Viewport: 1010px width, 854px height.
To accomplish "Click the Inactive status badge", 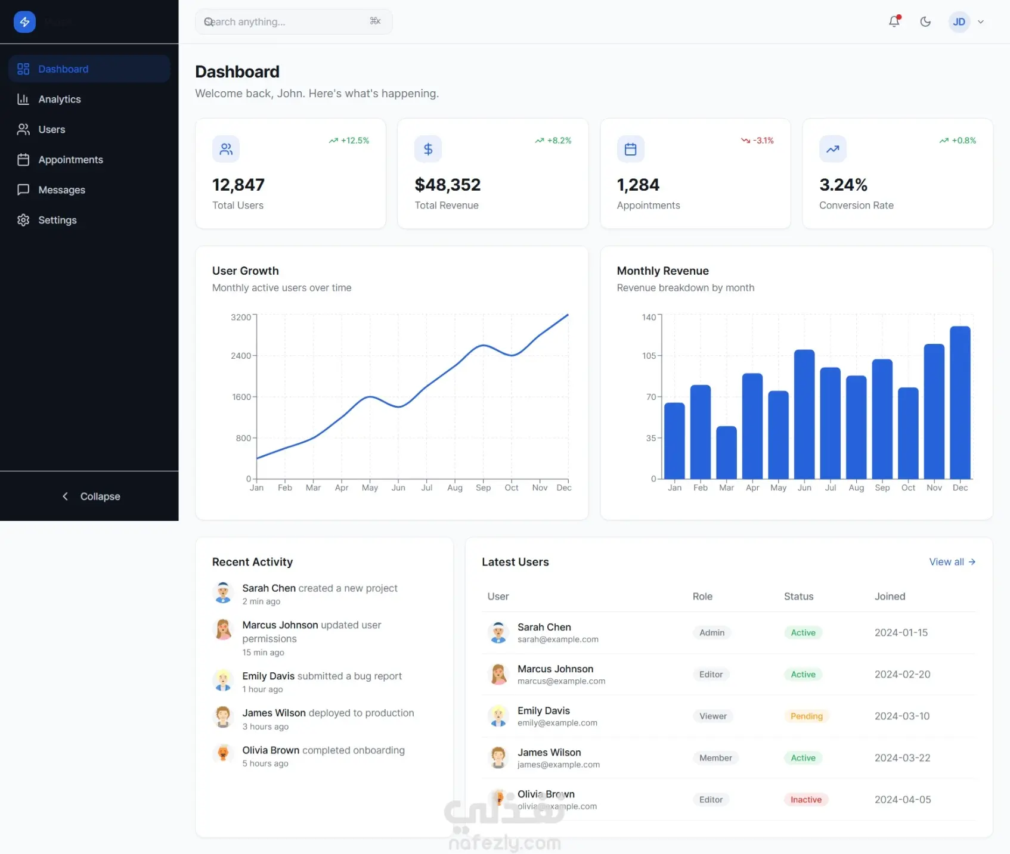I will [806, 800].
